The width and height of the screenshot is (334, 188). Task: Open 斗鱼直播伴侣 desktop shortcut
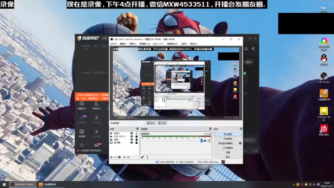point(324,95)
